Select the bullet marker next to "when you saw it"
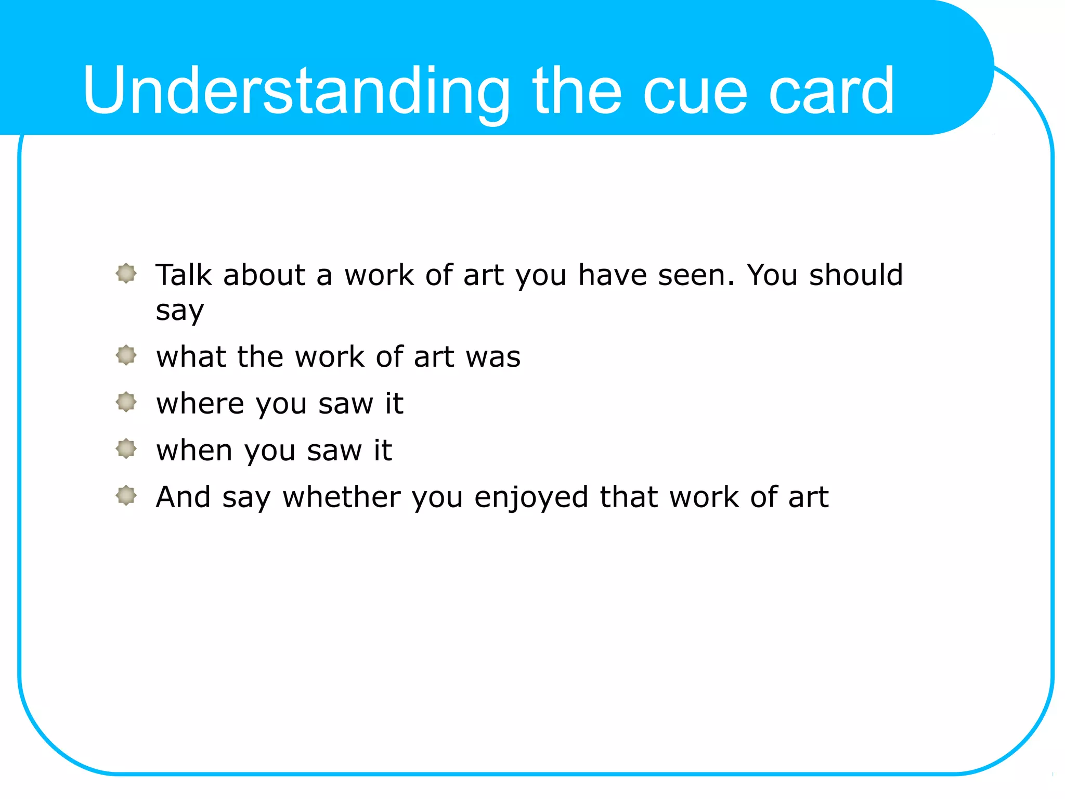1065x799 pixels. [x=126, y=448]
